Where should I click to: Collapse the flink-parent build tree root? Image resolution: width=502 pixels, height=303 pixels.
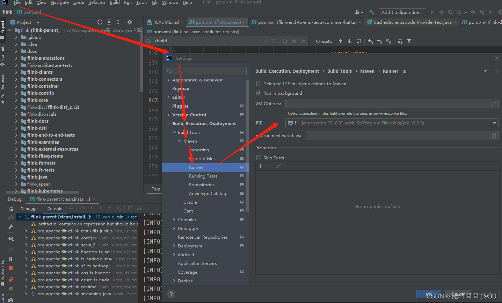20,217
